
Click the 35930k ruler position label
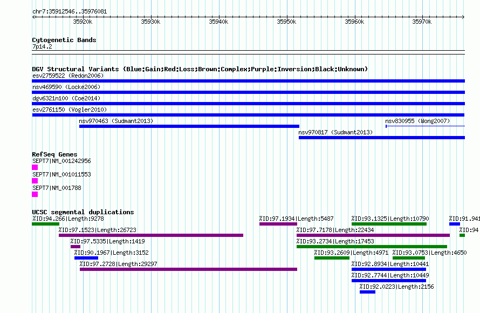[x=150, y=22]
